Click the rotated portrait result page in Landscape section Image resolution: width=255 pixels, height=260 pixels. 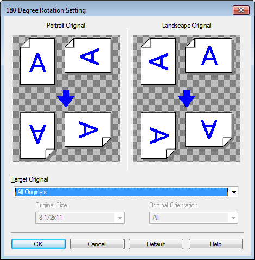coord(158,135)
